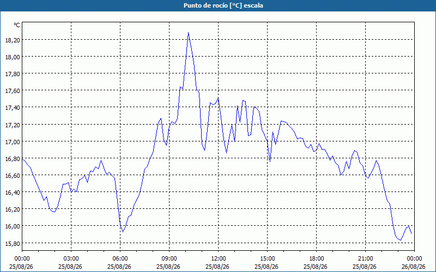
Task: Click the 25/08/26 date under 12:00
Action: click(x=217, y=267)
